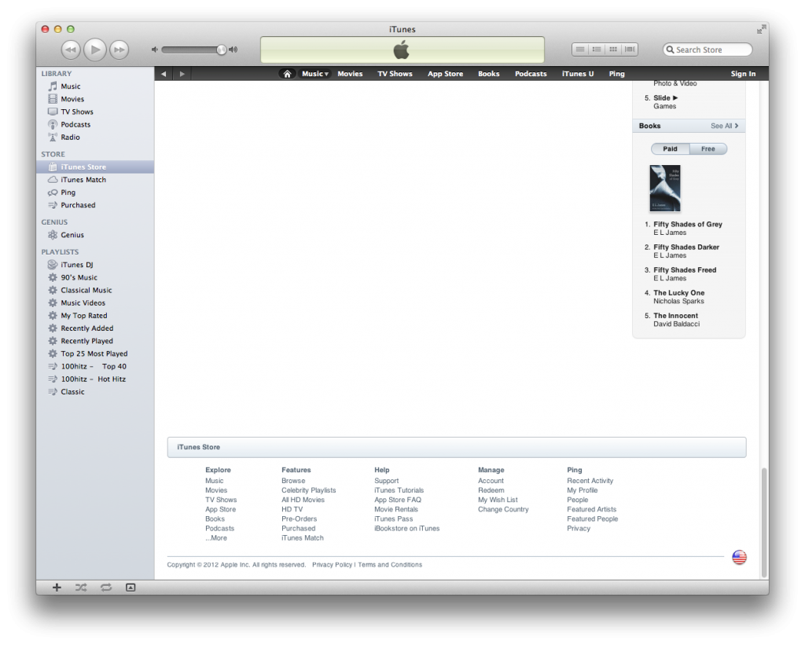Switch to grid view

point(613,49)
